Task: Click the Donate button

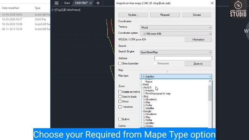Action: [x=197, y=15]
